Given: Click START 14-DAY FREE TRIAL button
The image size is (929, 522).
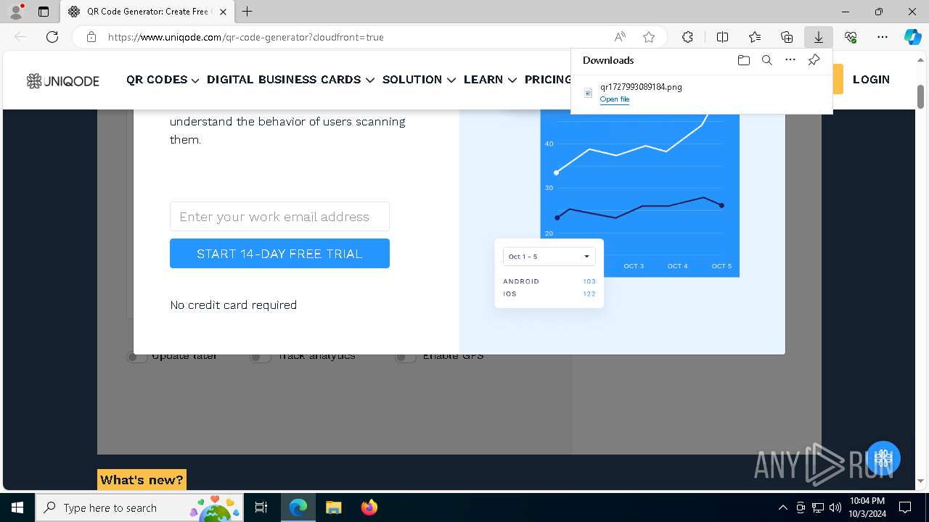Looking at the screenshot, I should [x=279, y=254].
